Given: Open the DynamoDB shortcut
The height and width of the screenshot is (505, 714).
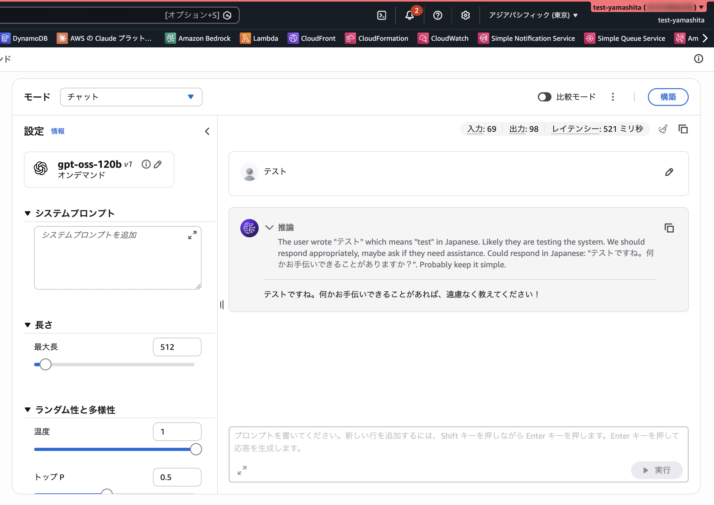Looking at the screenshot, I should tap(24, 38).
